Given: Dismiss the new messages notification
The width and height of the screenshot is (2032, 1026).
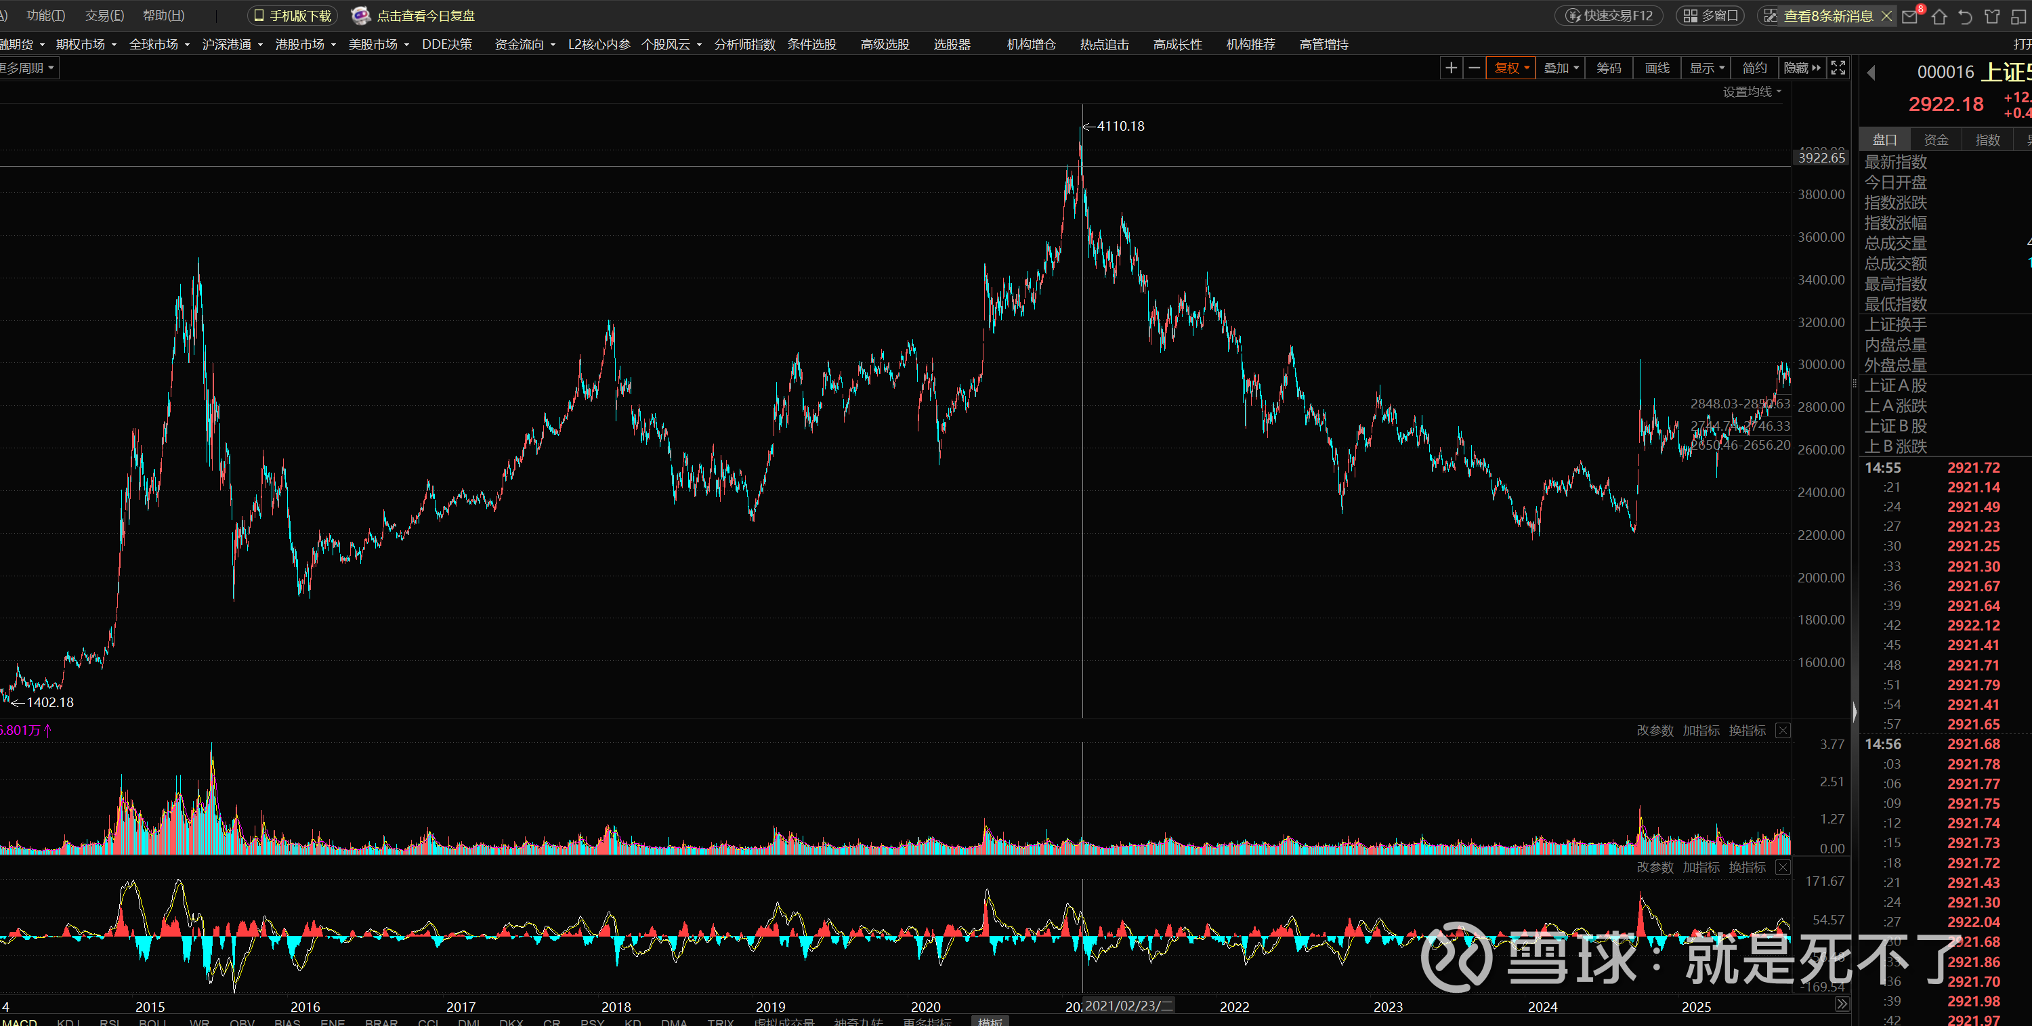Looking at the screenshot, I should [x=1886, y=16].
